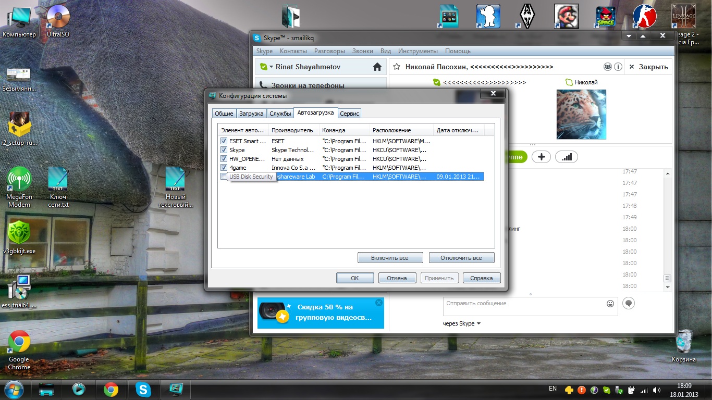
Task: Click the Windows Start button
Action: tap(14, 389)
